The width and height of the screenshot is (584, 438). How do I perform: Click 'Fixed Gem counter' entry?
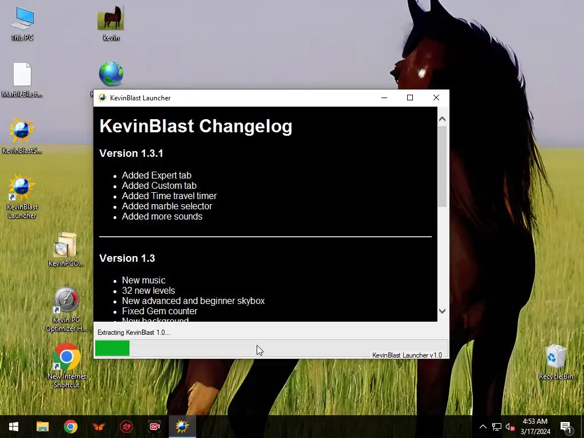(x=160, y=311)
